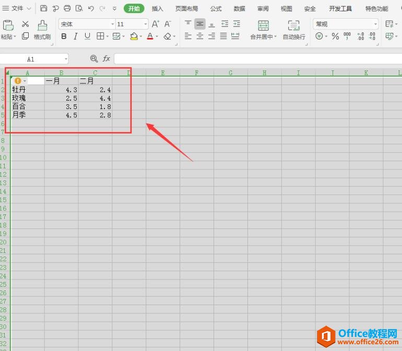Open the Developer Tools tab
Image resolution: width=402 pixels, height=351 pixels.
point(340,9)
